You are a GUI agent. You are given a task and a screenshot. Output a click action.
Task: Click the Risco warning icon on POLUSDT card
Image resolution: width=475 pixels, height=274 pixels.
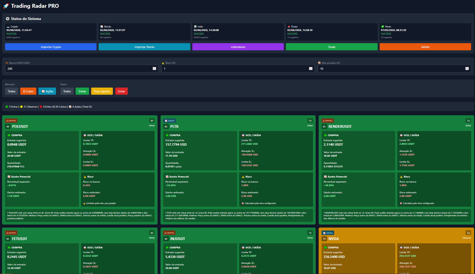[x=85, y=177]
